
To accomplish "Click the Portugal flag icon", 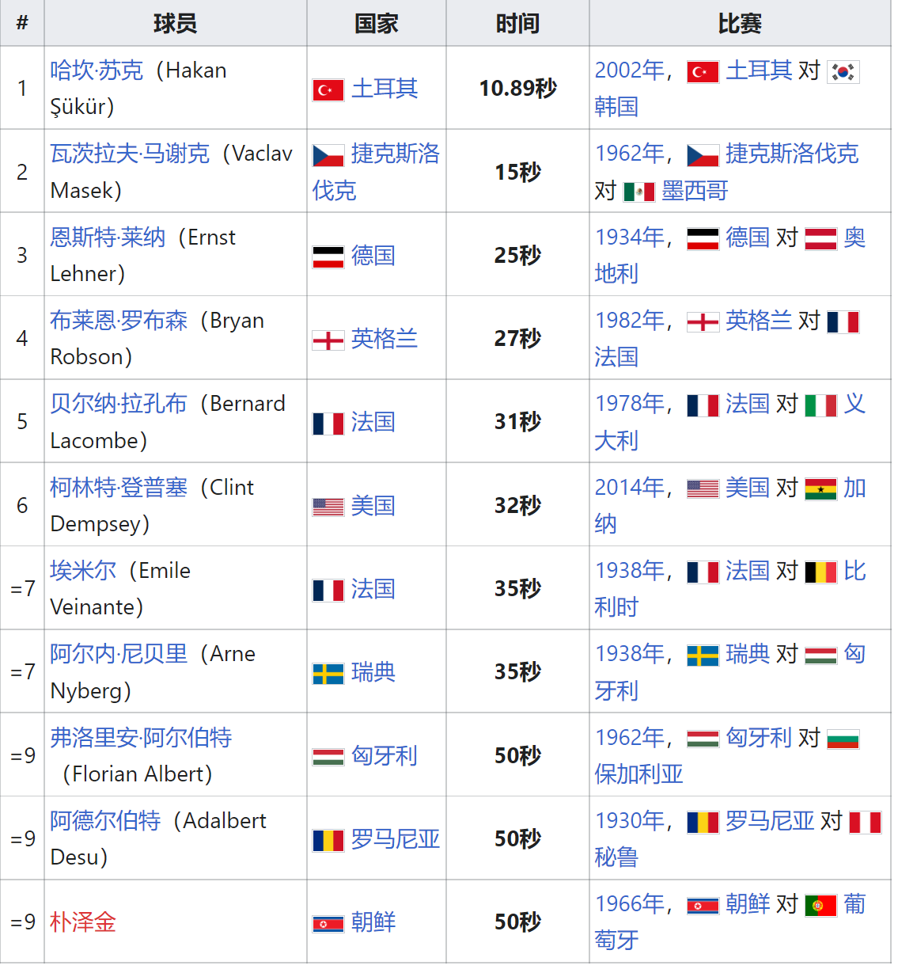I will tap(820, 906).
